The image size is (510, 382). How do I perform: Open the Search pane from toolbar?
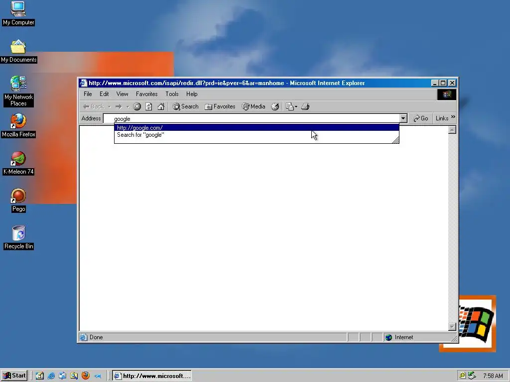tap(185, 106)
